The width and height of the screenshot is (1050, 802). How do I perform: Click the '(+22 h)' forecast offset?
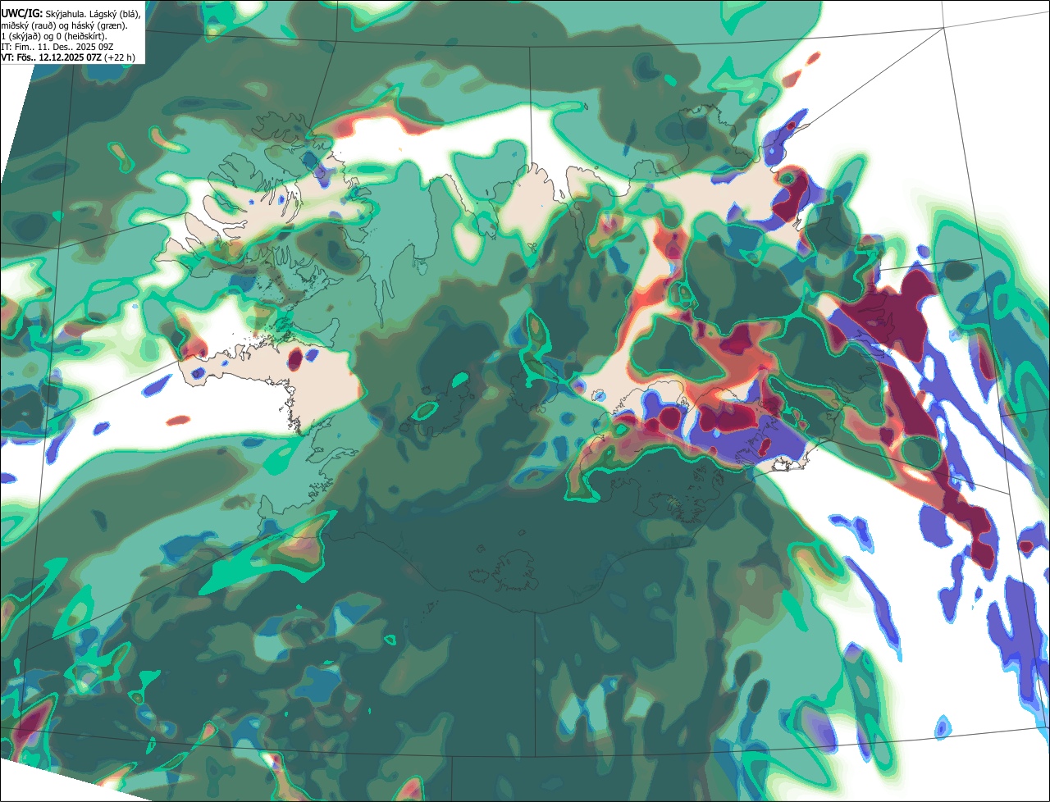click(x=120, y=57)
